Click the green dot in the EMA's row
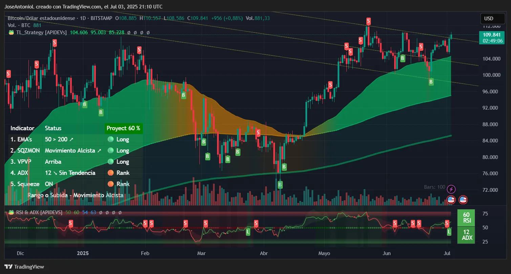The height and width of the screenshot is (274, 511). click(x=110, y=139)
